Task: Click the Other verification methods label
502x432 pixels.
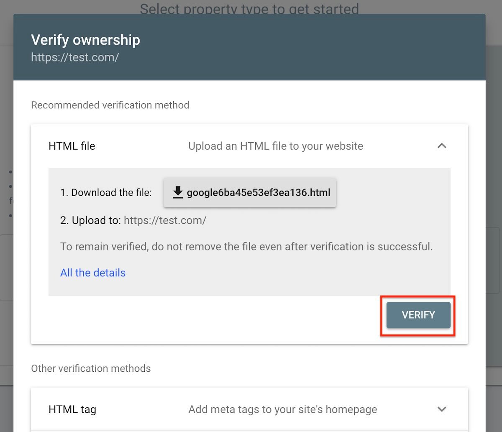Action: click(x=91, y=368)
